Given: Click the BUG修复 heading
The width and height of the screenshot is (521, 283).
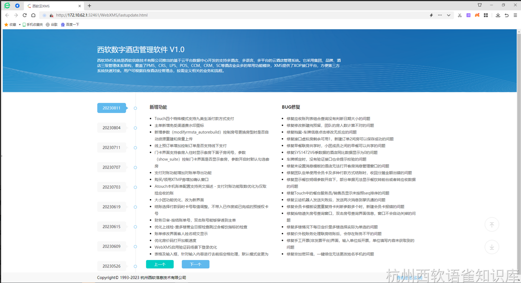Looking at the screenshot, I should pos(291,107).
